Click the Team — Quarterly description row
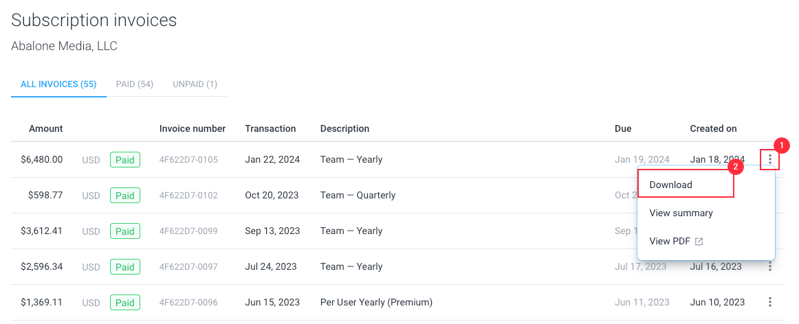799x324 pixels. point(358,196)
